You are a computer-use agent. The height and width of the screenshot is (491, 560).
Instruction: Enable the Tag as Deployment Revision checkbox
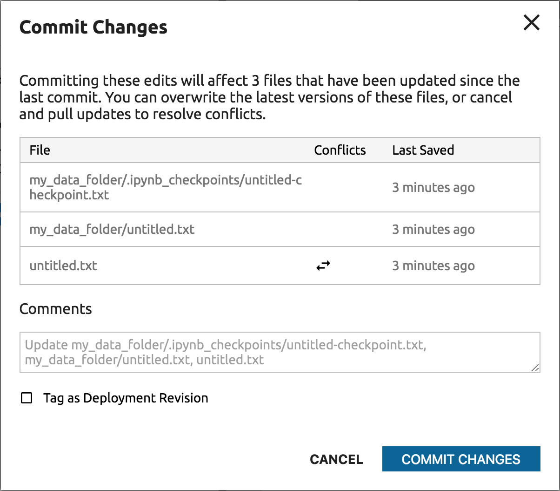point(27,398)
